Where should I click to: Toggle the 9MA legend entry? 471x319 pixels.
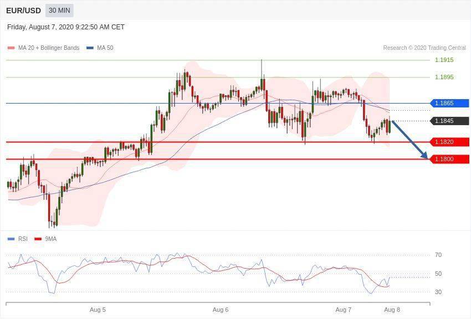(x=50, y=239)
